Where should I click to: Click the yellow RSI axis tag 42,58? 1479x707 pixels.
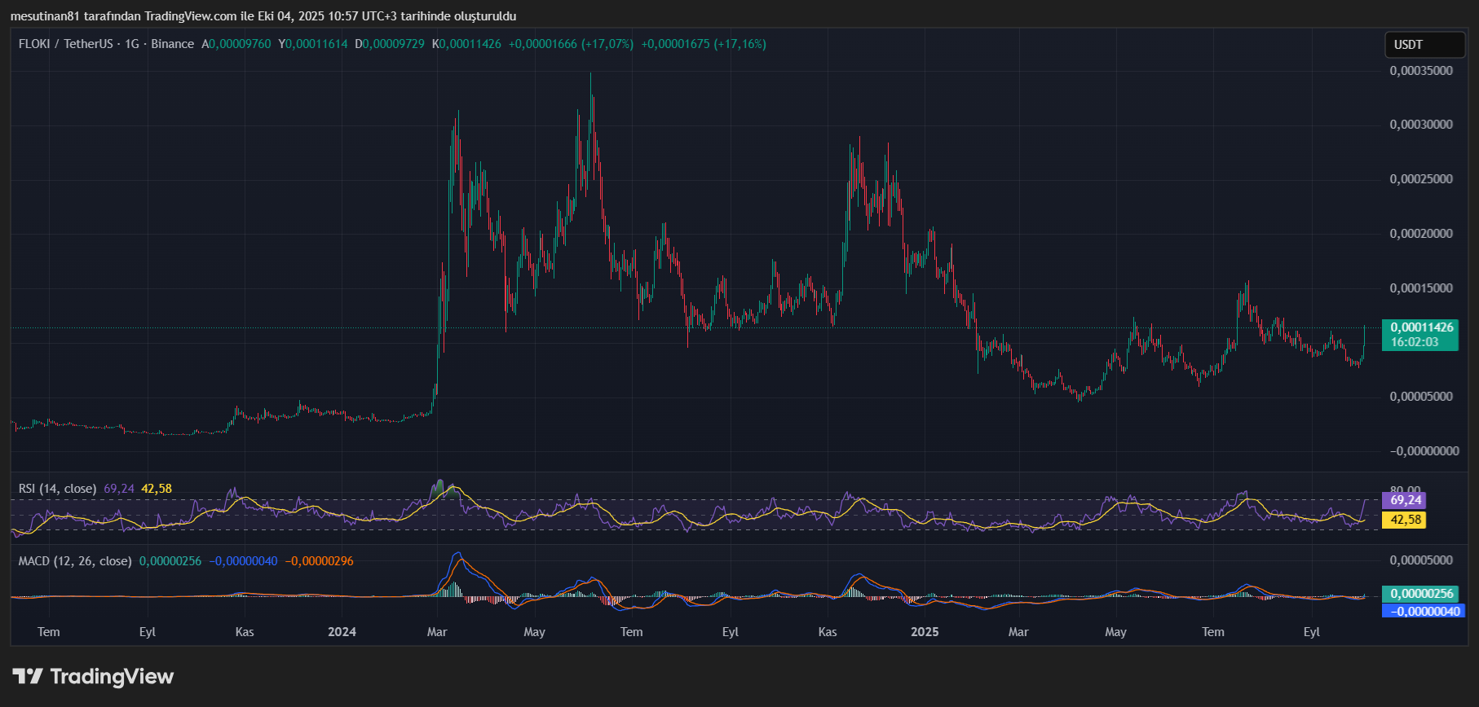tap(1405, 520)
